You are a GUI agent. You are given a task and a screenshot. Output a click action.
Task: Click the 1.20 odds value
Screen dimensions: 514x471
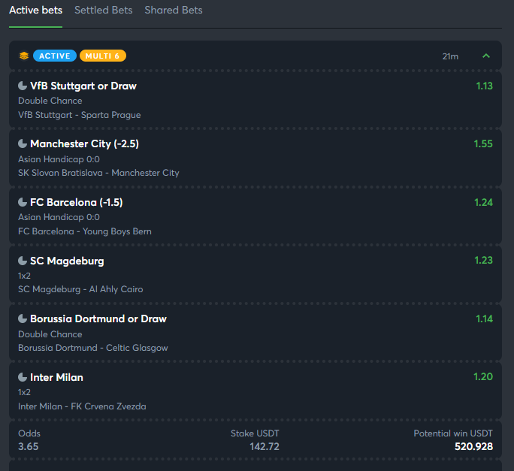[x=483, y=376]
